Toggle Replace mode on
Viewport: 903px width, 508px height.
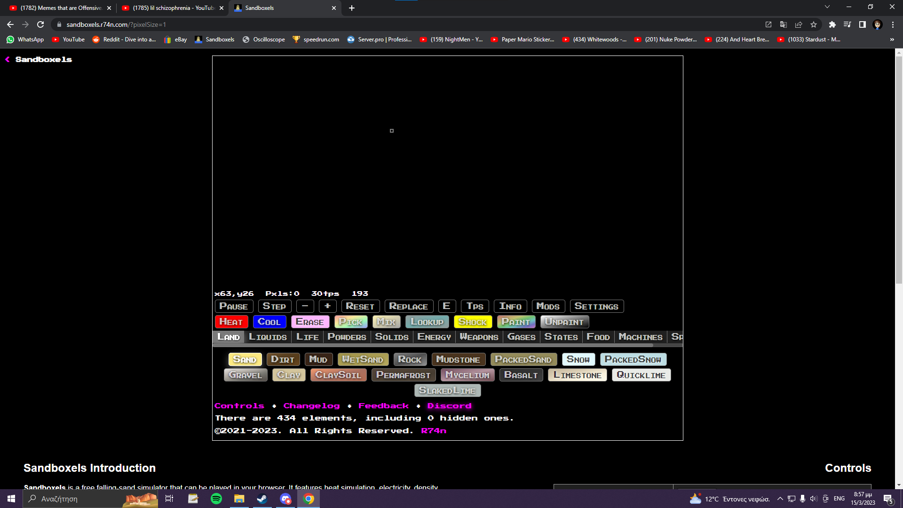point(408,306)
